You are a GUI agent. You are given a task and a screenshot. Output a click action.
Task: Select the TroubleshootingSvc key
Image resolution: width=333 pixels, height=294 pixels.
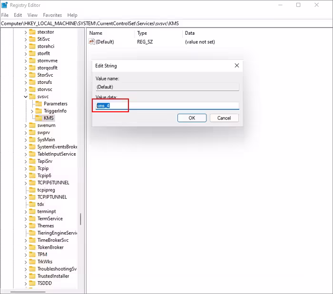57,269
